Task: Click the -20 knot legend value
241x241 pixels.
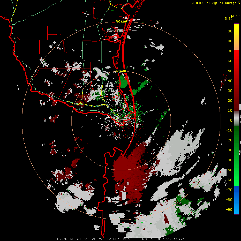Action: pyautogui.click(x=229, y=140)
